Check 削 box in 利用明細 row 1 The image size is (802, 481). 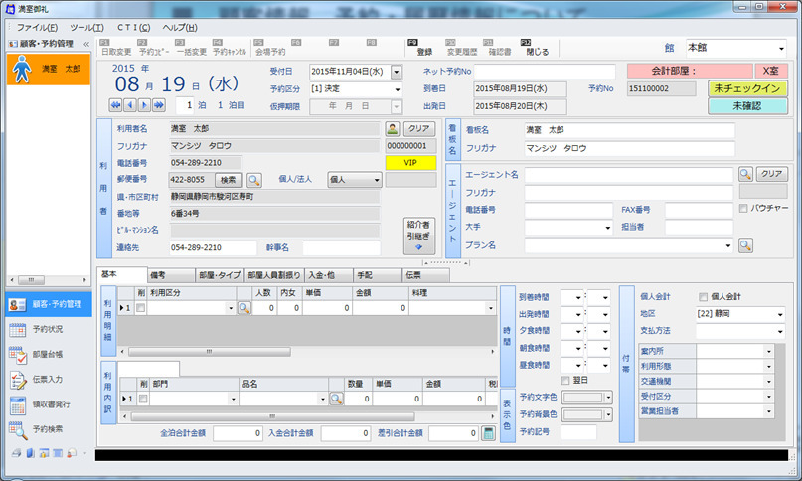[141, 308]
